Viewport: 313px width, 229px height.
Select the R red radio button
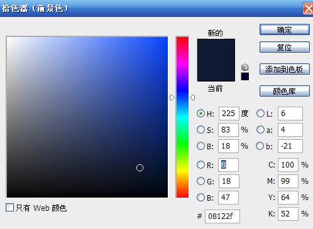click(x=200, y=165)
